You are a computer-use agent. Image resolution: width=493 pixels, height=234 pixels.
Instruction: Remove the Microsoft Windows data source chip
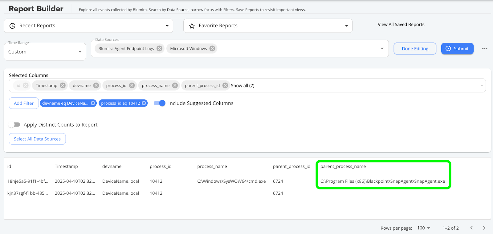point(212,49)
